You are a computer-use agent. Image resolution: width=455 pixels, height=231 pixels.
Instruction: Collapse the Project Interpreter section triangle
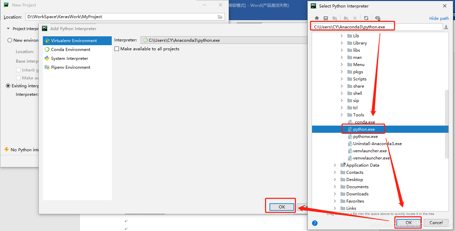point(8,29)
